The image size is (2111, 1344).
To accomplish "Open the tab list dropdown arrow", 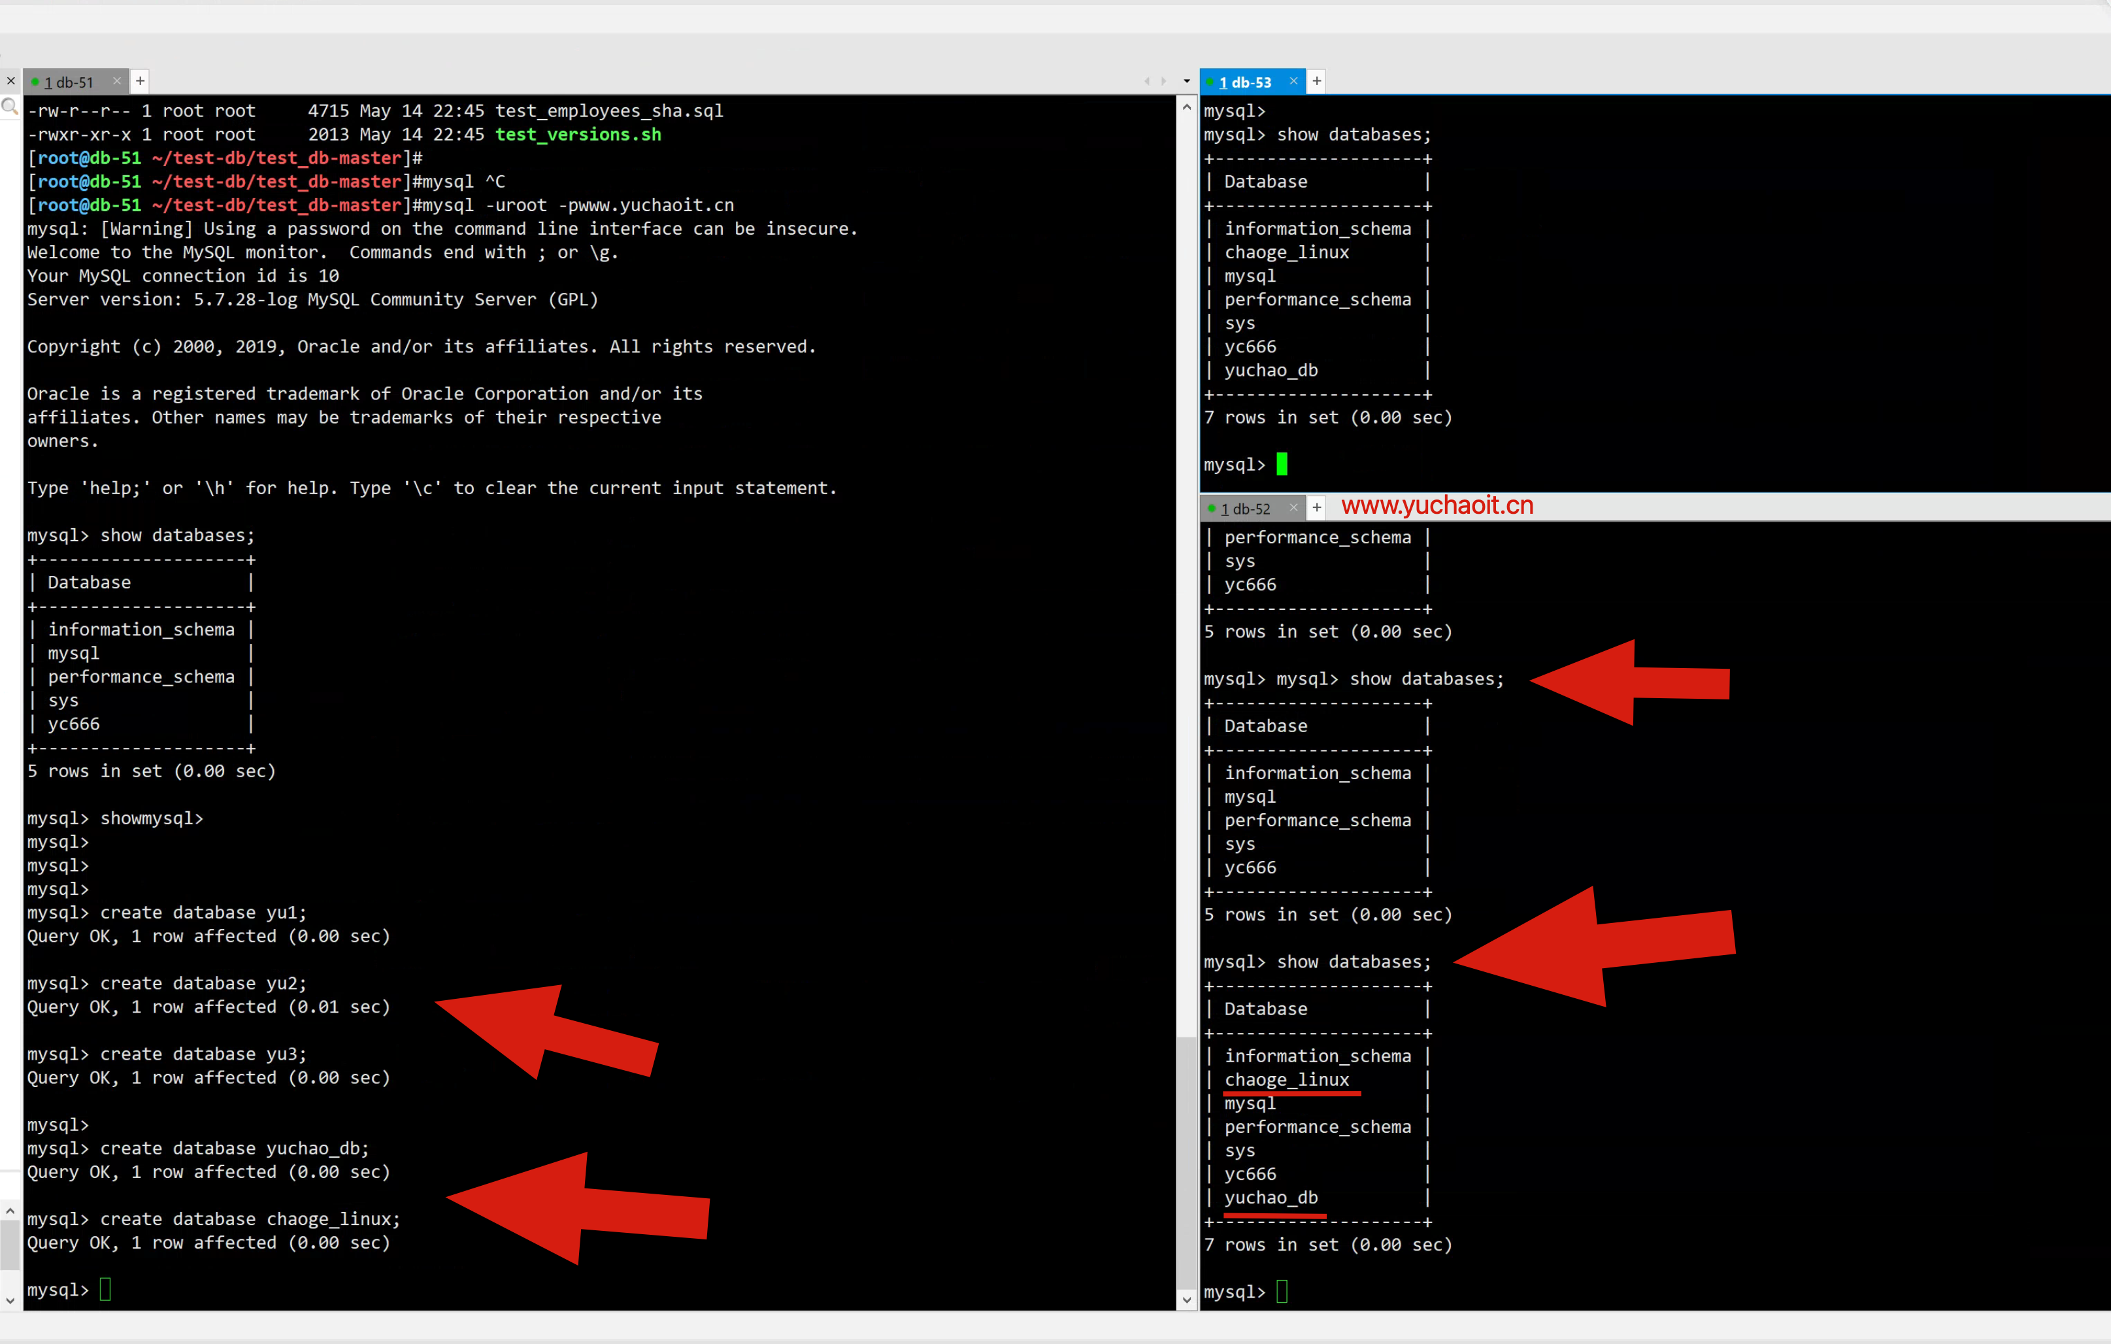I will click(1187, 82).
